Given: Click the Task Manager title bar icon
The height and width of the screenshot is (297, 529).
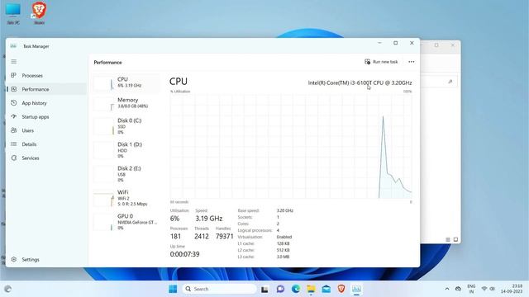Looking at the screenshot, I should (13, 46).
